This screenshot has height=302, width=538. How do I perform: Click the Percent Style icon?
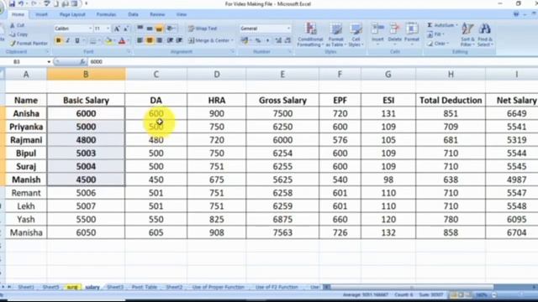click(x=258, y=40)
